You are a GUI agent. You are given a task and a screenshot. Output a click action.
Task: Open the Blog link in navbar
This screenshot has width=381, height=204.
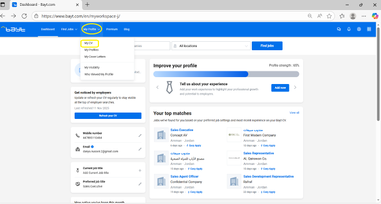click(x=126, y=29)
